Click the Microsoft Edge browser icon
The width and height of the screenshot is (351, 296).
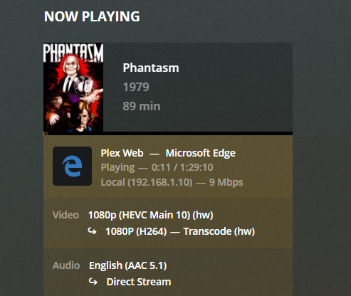coord(72,166)
